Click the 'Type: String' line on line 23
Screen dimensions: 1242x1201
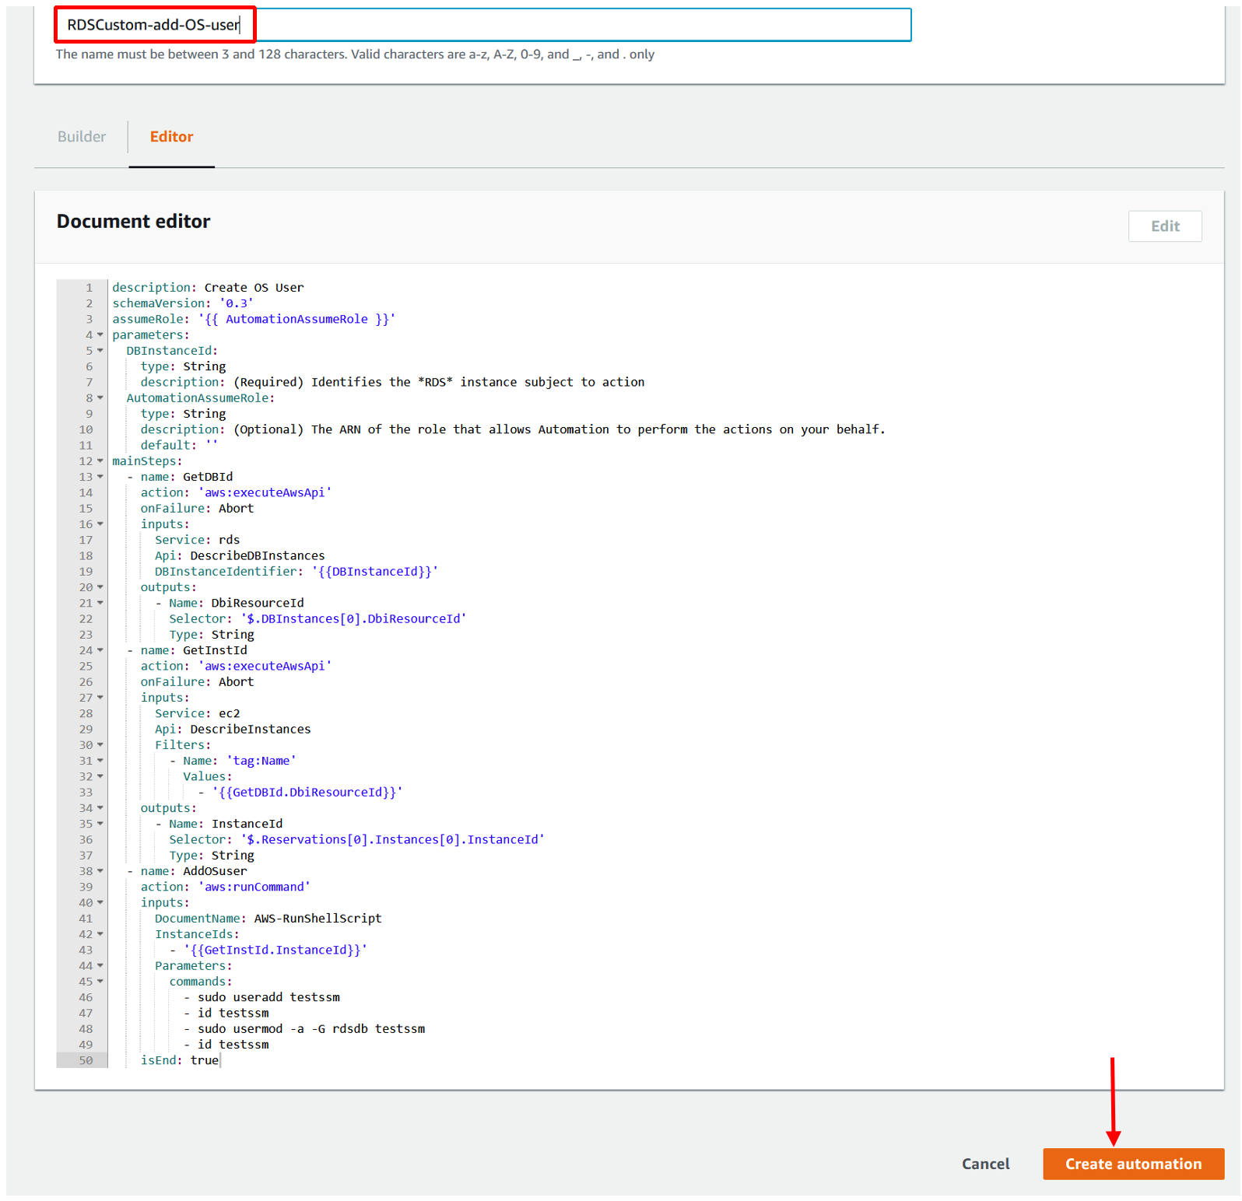(212, 635)
